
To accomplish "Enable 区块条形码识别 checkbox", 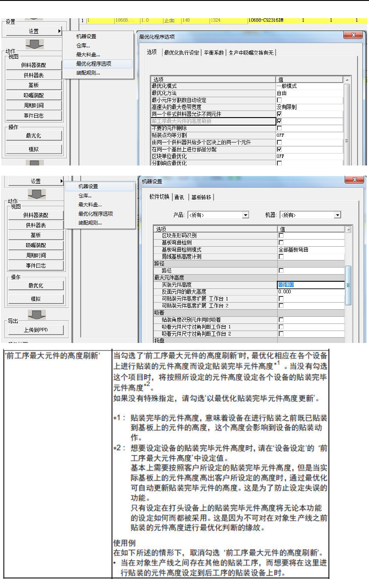I will (x=281, y=236).
